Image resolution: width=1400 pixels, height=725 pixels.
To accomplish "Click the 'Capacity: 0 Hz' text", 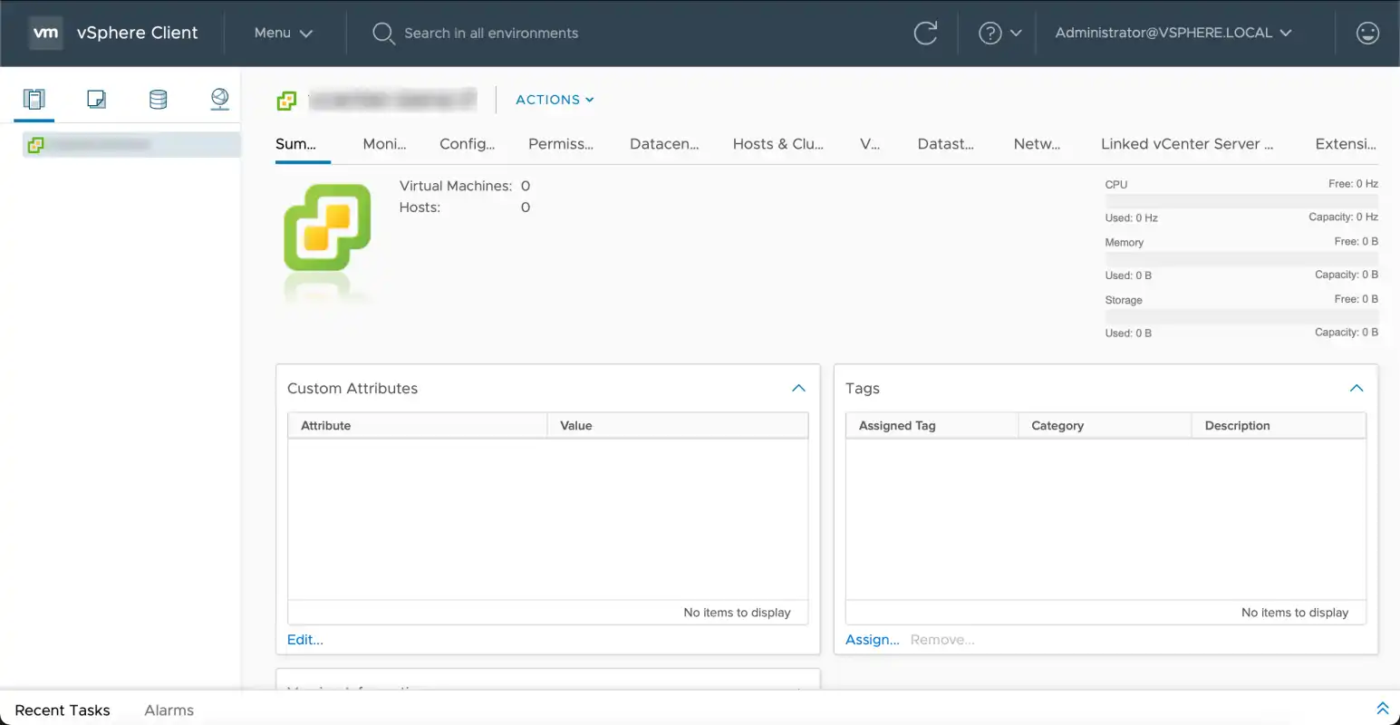I will click(1343, 217).
